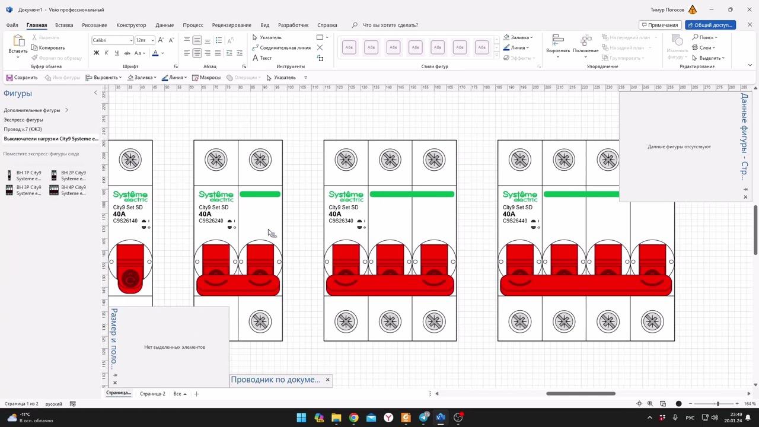The height and width of the screenshot is (427, 759).
Task: Select the BH 3P City9 stencil shape
Action: 24,190
